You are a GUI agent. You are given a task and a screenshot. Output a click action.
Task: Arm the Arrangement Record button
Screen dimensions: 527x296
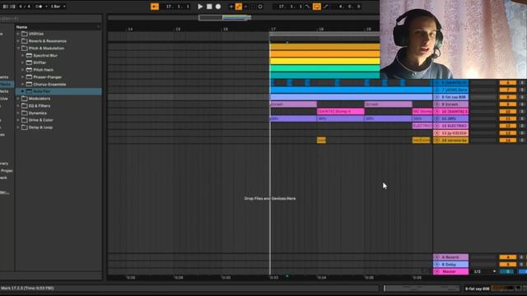[218, 7]
